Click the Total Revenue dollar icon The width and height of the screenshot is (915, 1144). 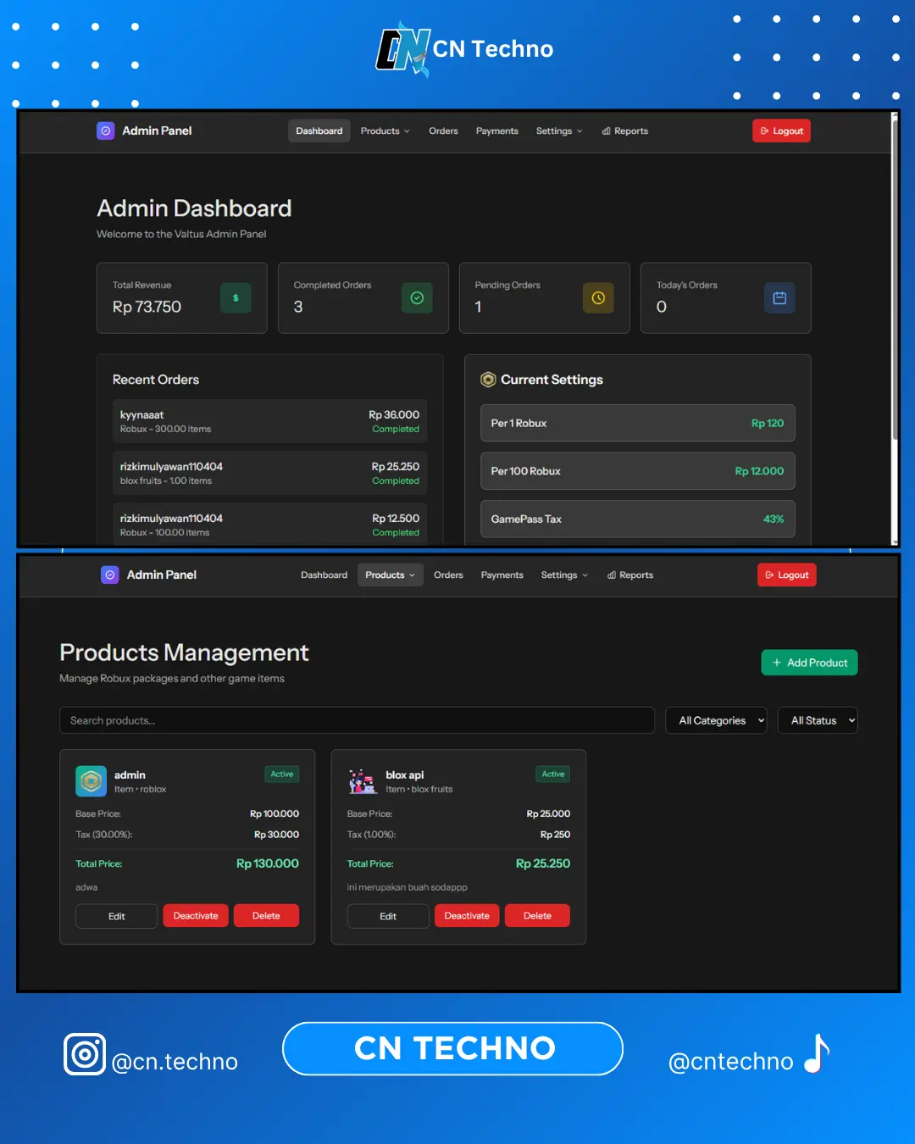(236, 298)
